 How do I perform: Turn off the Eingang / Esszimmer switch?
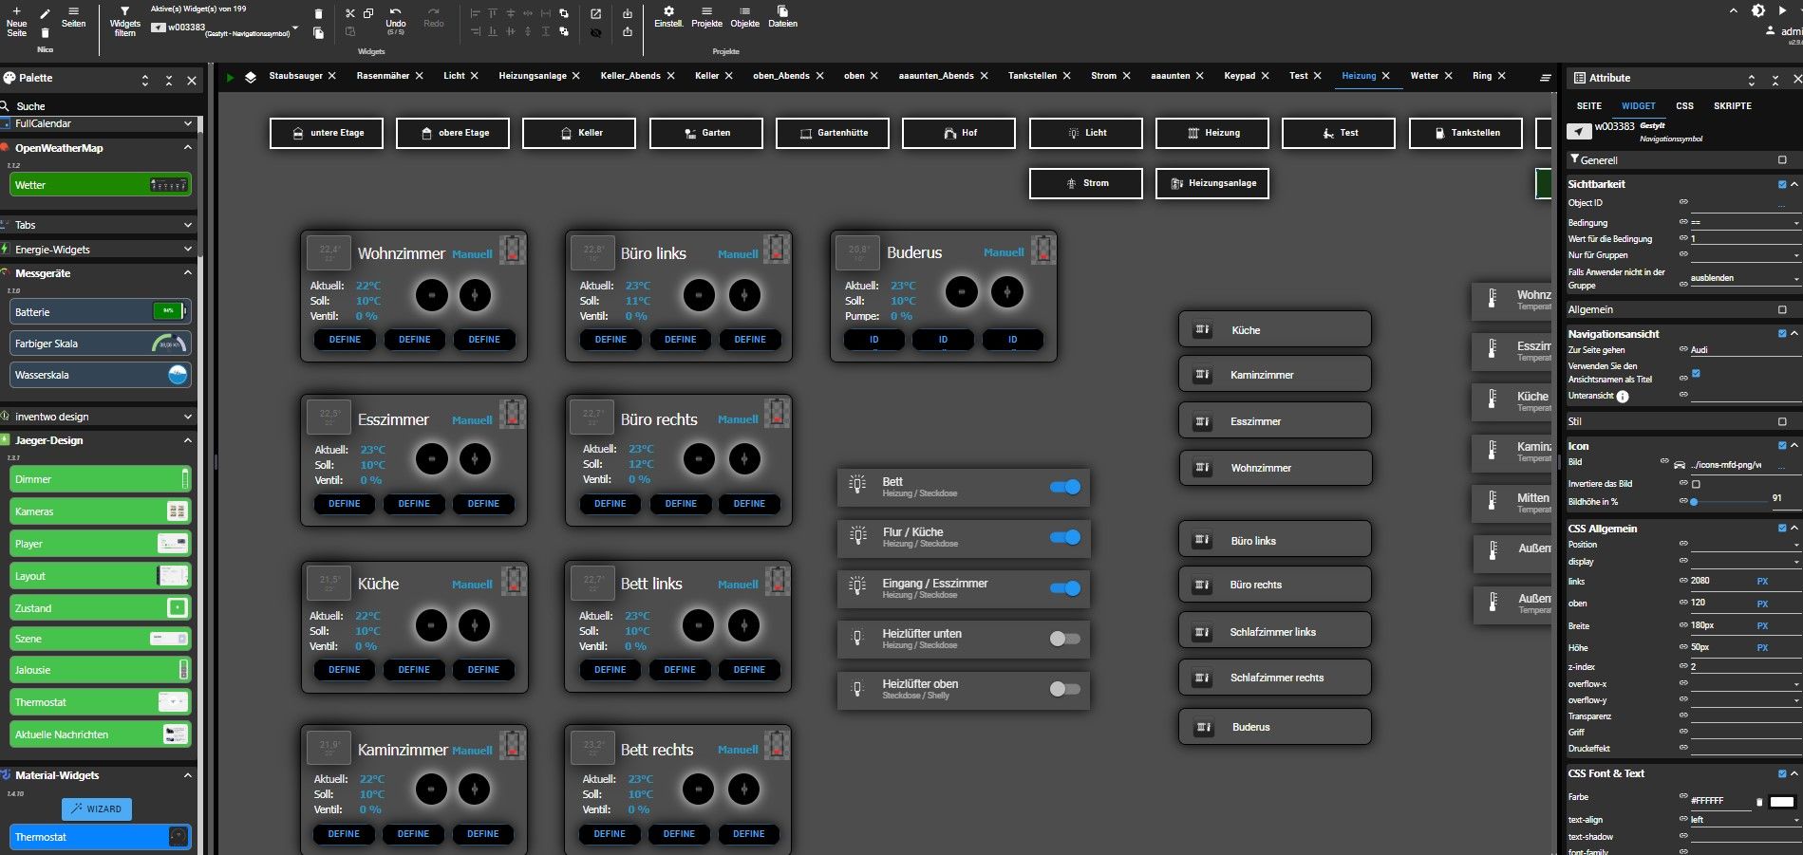pos(1065,588)
